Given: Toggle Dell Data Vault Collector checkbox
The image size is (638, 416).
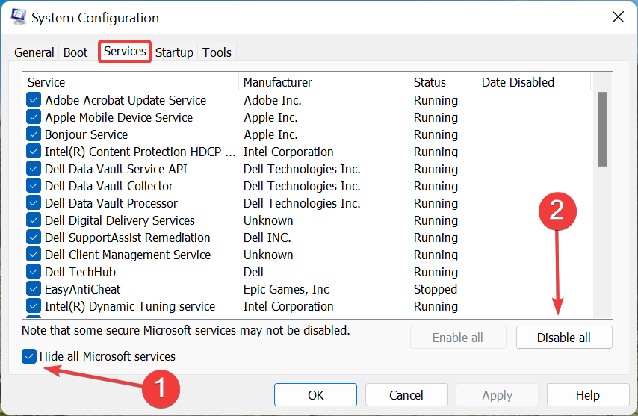Looking at the screenshot, I should pos(34,186).
